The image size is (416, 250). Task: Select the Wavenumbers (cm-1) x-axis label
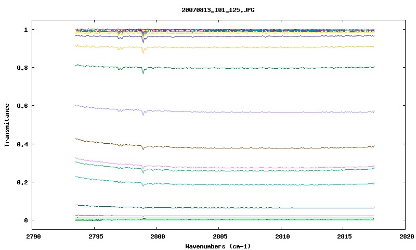[218, 246]
